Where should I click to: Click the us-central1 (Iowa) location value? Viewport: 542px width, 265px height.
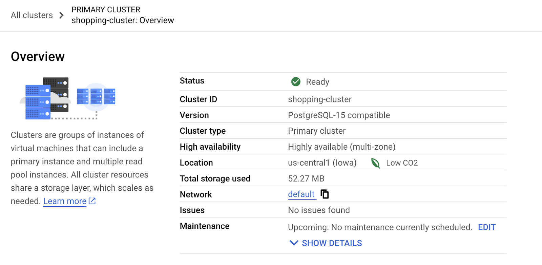[322, 163]
